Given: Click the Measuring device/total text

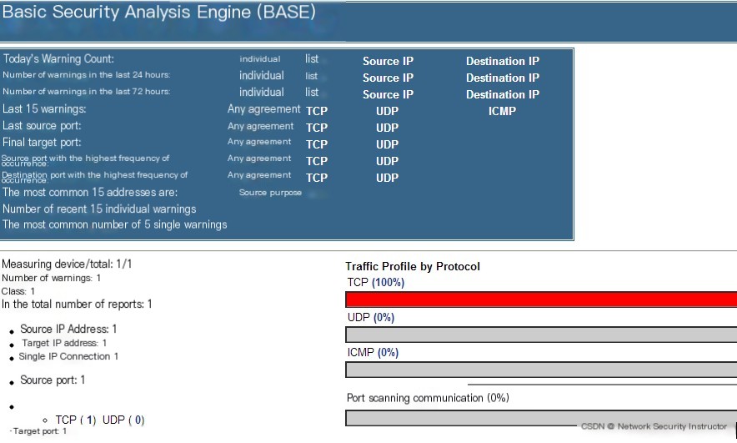Looking at the screenshot, I should point(67,264).
